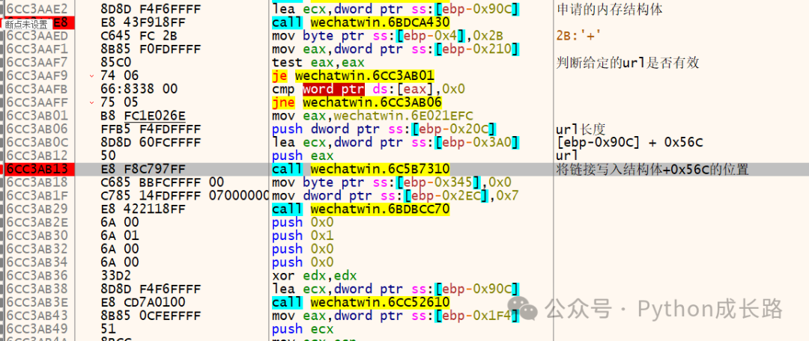Click the push eax instruction

pos(303,156)
